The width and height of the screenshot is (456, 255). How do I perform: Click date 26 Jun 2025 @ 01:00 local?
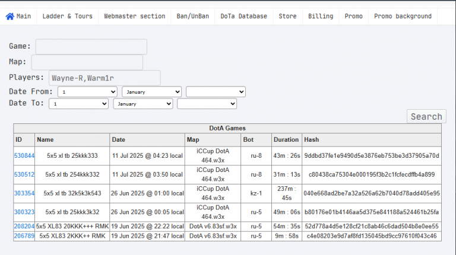[x=147, y=193]
